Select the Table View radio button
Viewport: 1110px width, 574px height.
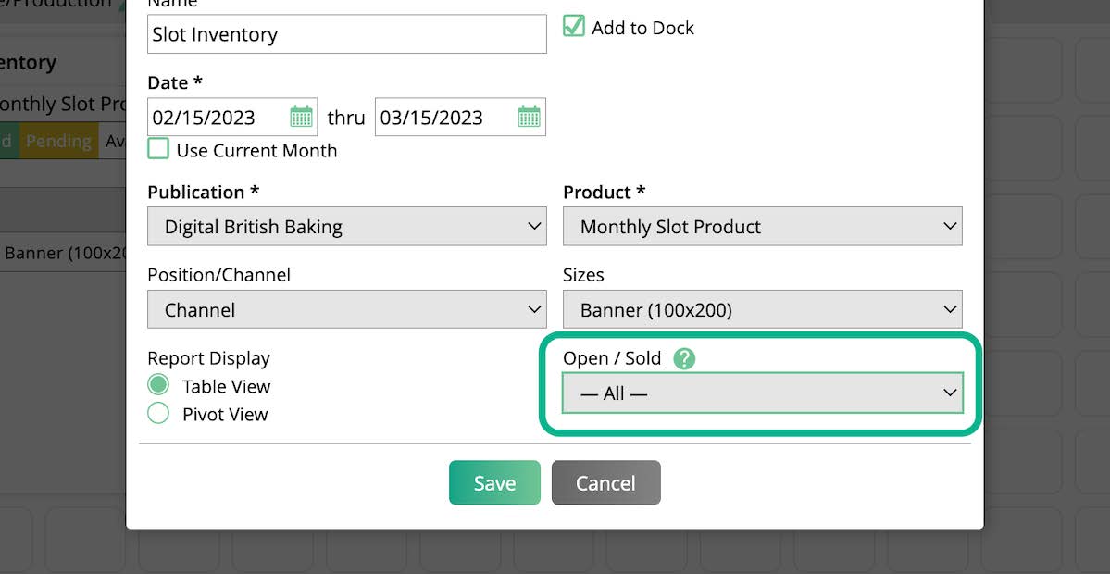tap(158, 385)
